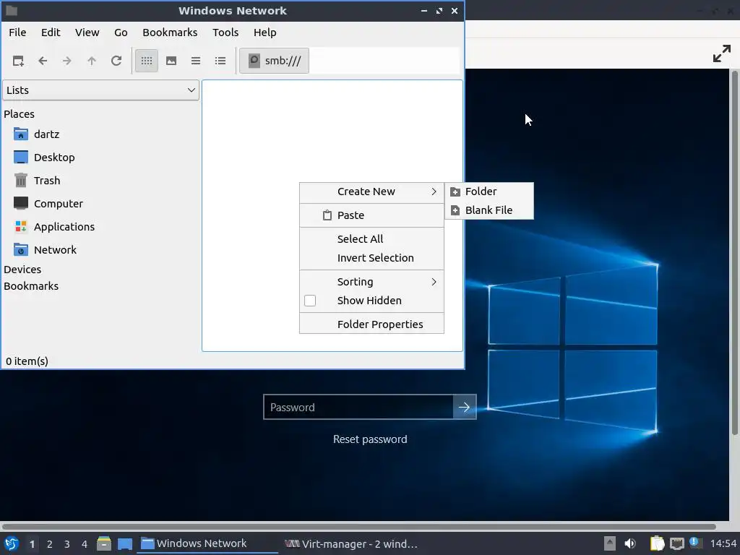Click the viewer's horizontal scrollbar
Viewport: 740px width, 555px height.
pyautogui.click(x=358, y=526)
